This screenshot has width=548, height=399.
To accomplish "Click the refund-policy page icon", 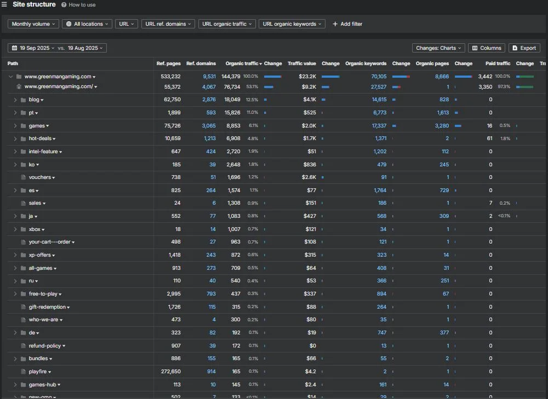I will (x=24, y=346).
